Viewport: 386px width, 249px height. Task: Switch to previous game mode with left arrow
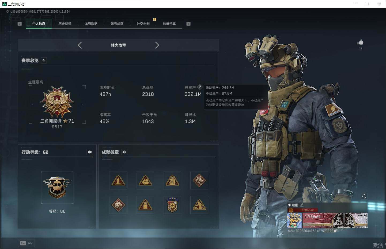80,45
